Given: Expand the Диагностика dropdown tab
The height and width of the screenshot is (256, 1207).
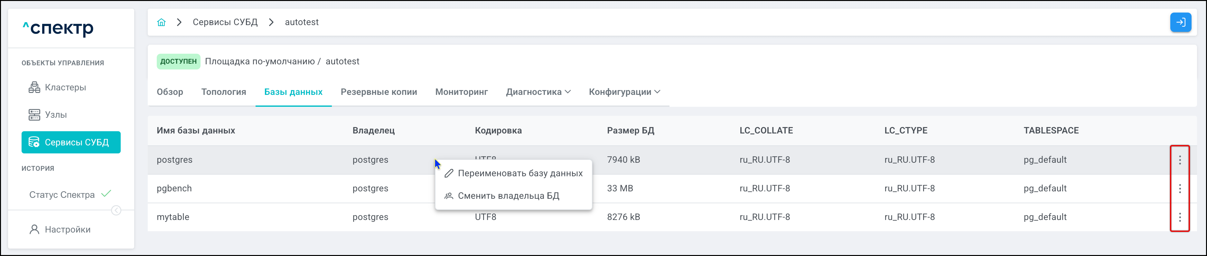Looking at the screenshot, I should coord(538,92).
